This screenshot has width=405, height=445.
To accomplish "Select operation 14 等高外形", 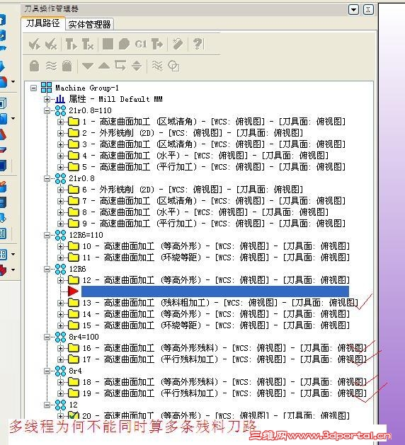I will coord(216,314).
